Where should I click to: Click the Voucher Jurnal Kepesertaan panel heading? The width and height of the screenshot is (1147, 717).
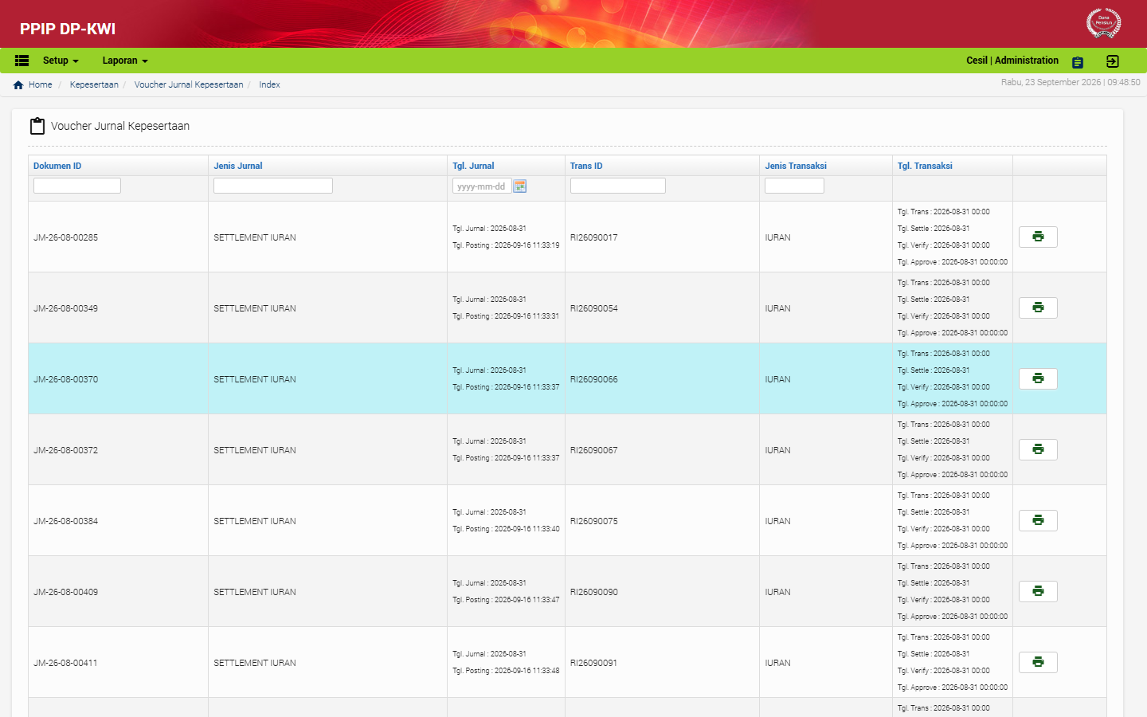point(120,126)
